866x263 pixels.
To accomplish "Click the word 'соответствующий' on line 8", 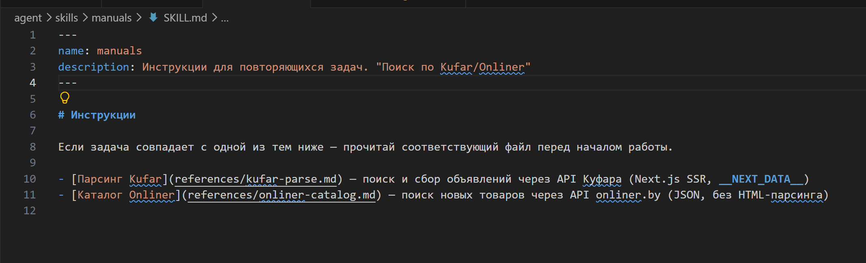I will tap(450, 147).
